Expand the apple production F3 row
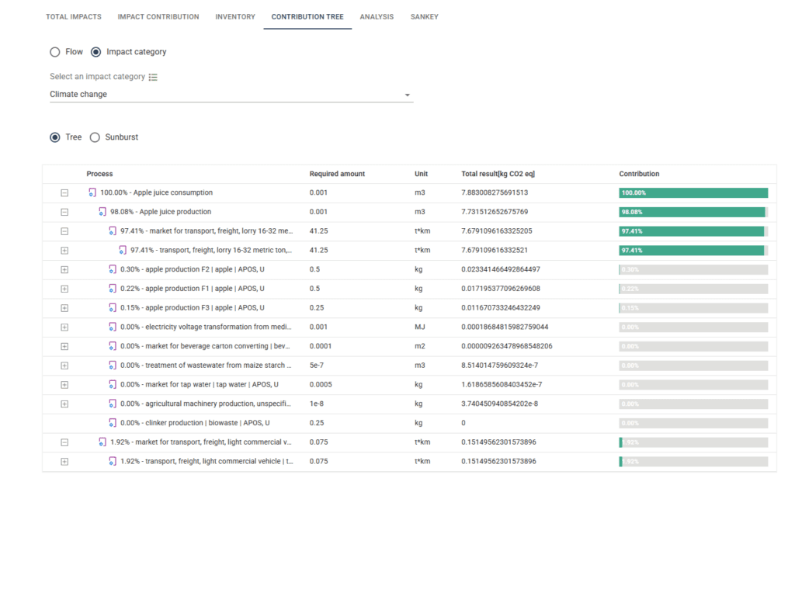Screen dimensions: 795x596 (x=64, y=308)
